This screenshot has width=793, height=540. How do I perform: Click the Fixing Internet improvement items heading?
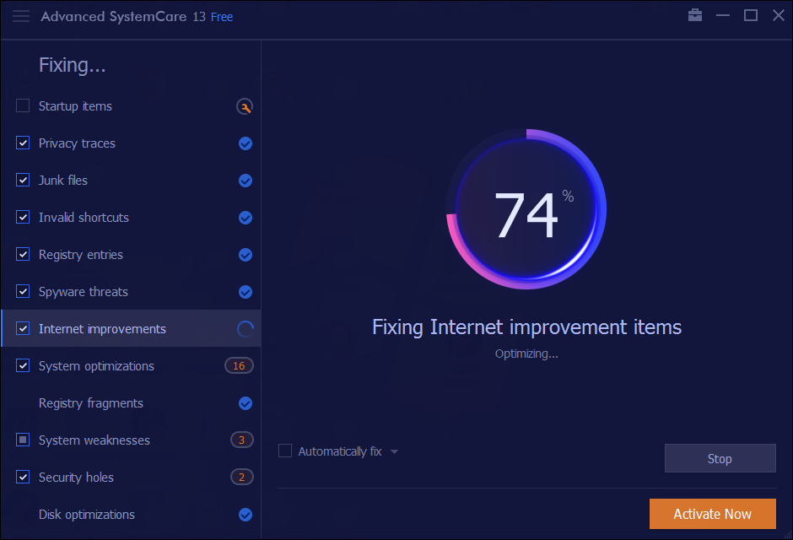[x=526, y=327]
